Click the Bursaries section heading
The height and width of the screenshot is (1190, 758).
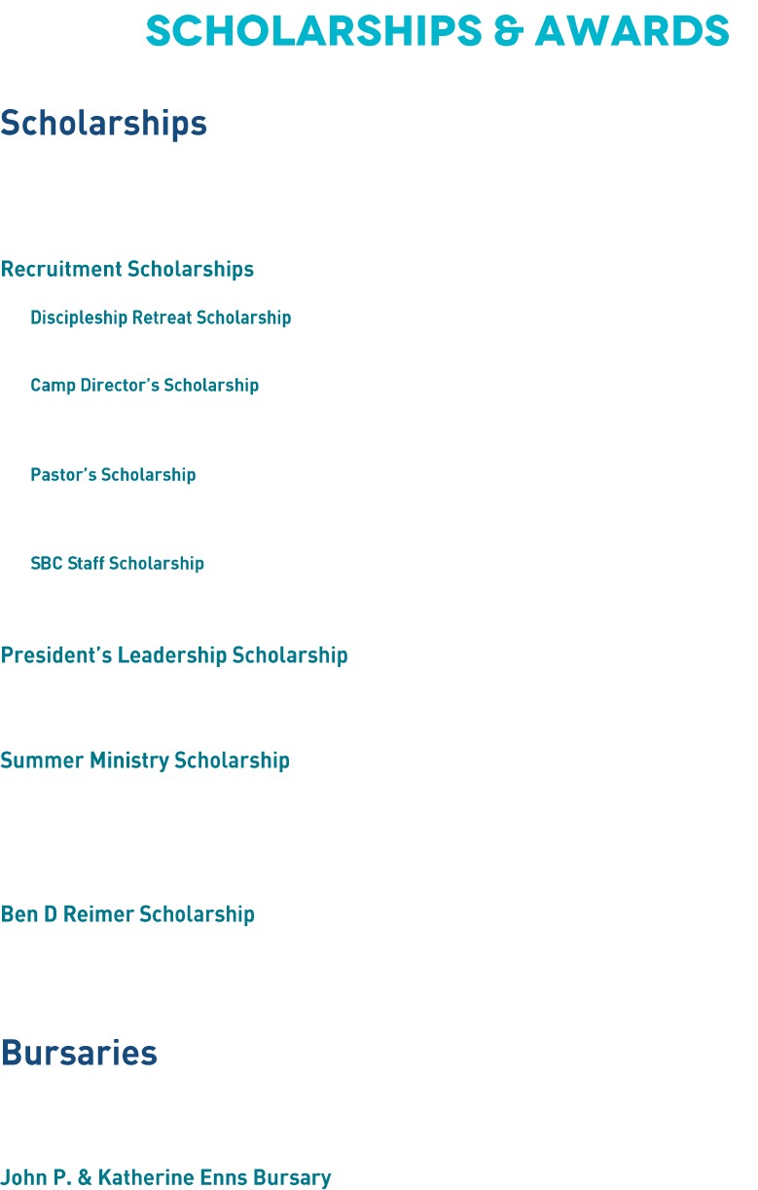point(79,1053)
